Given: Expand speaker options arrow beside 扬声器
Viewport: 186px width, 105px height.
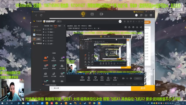Looking at the screenshot, I should 117,78.
